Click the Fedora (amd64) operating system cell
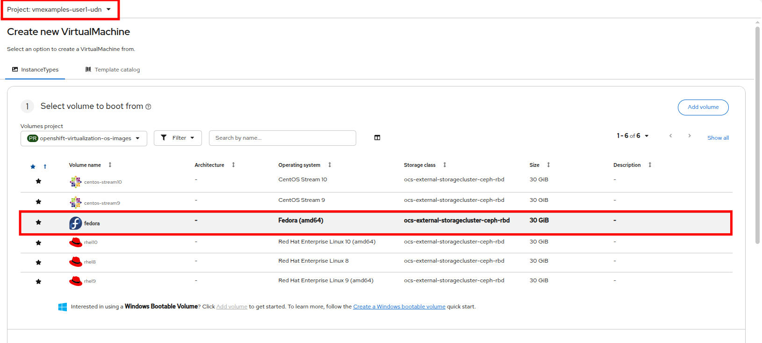The image size is (762, 343). point(301,221)
